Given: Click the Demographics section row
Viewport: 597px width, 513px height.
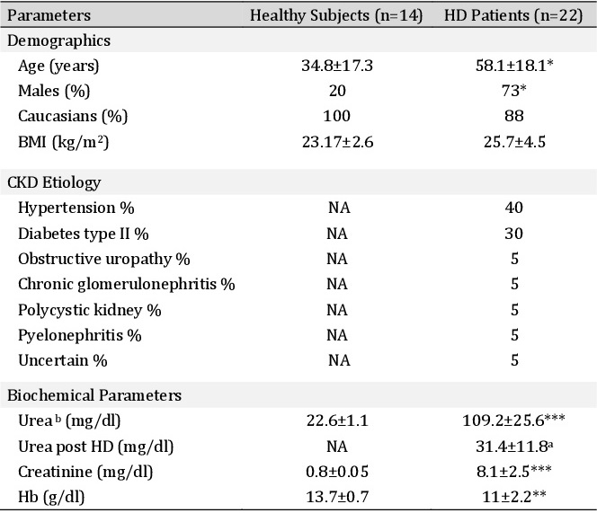Looking at the screenshot, I should tap(298, 40).
